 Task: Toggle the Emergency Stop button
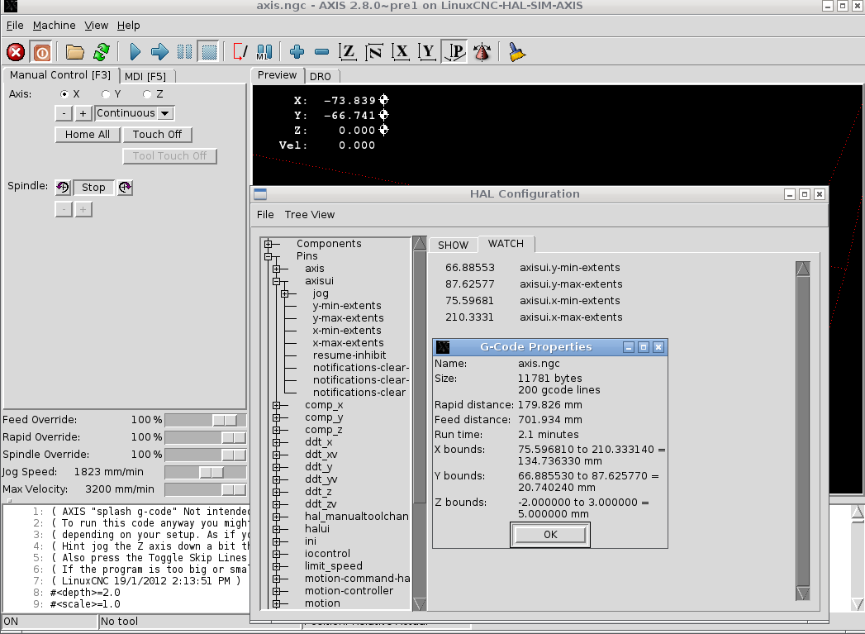click(16, 52)
